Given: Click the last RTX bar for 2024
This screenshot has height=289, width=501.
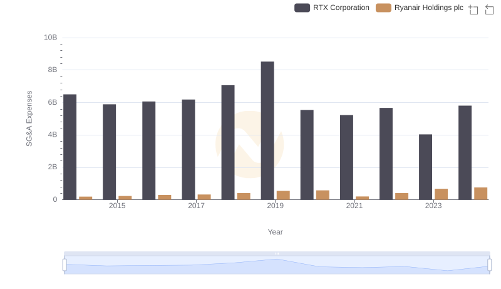Looking at the screenshot, I should pos(465,152).
